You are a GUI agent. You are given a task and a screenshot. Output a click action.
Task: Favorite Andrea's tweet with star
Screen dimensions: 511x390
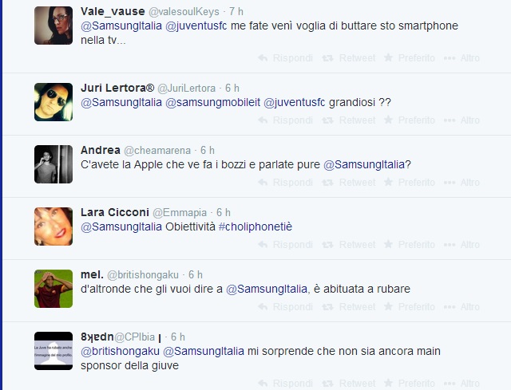click(410, 183)
